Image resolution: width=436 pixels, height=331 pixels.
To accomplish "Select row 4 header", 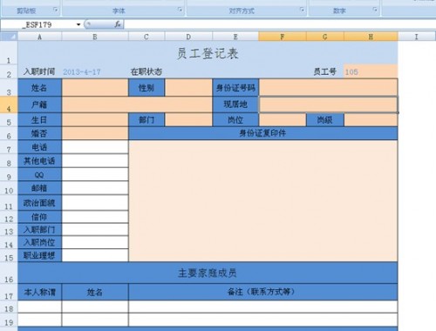I will [9, 105].
